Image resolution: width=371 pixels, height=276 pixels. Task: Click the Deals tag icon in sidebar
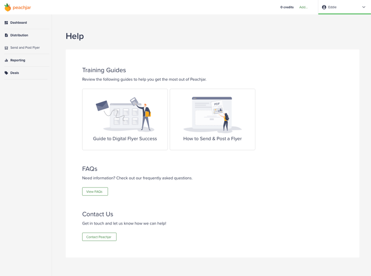point(6,73)
